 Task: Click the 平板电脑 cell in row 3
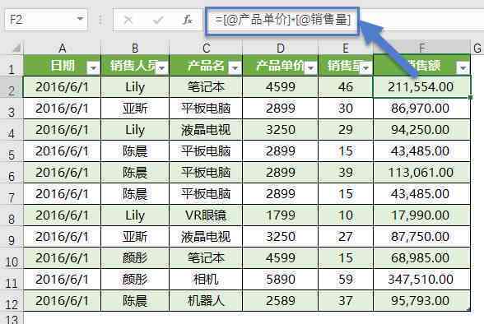tap(206, 109)
